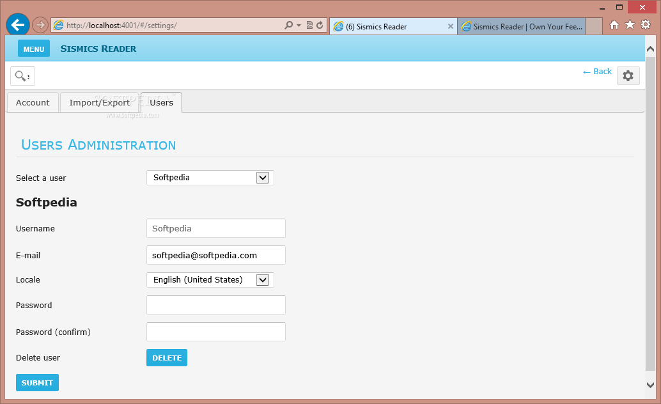This screenshot has height=404, width=661.
Task: Expand the Select a user dropdown
Action: [x=210, y=178]
